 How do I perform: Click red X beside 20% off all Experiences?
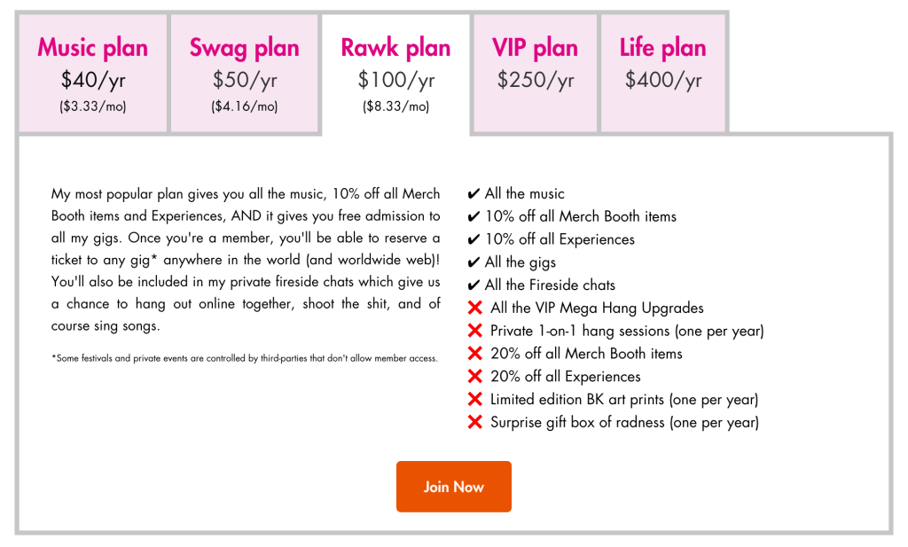click(474, 377)
